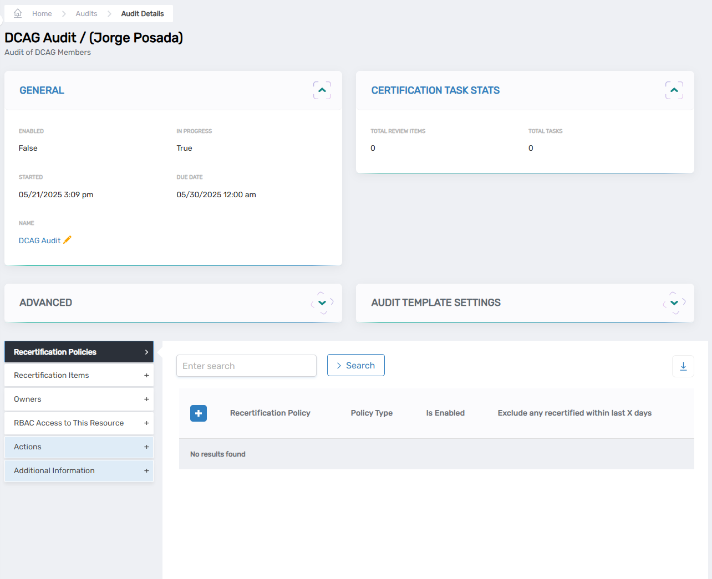Click the arrow icon on Recertification Policies
712x579 pixels.
tap(147, 351)
